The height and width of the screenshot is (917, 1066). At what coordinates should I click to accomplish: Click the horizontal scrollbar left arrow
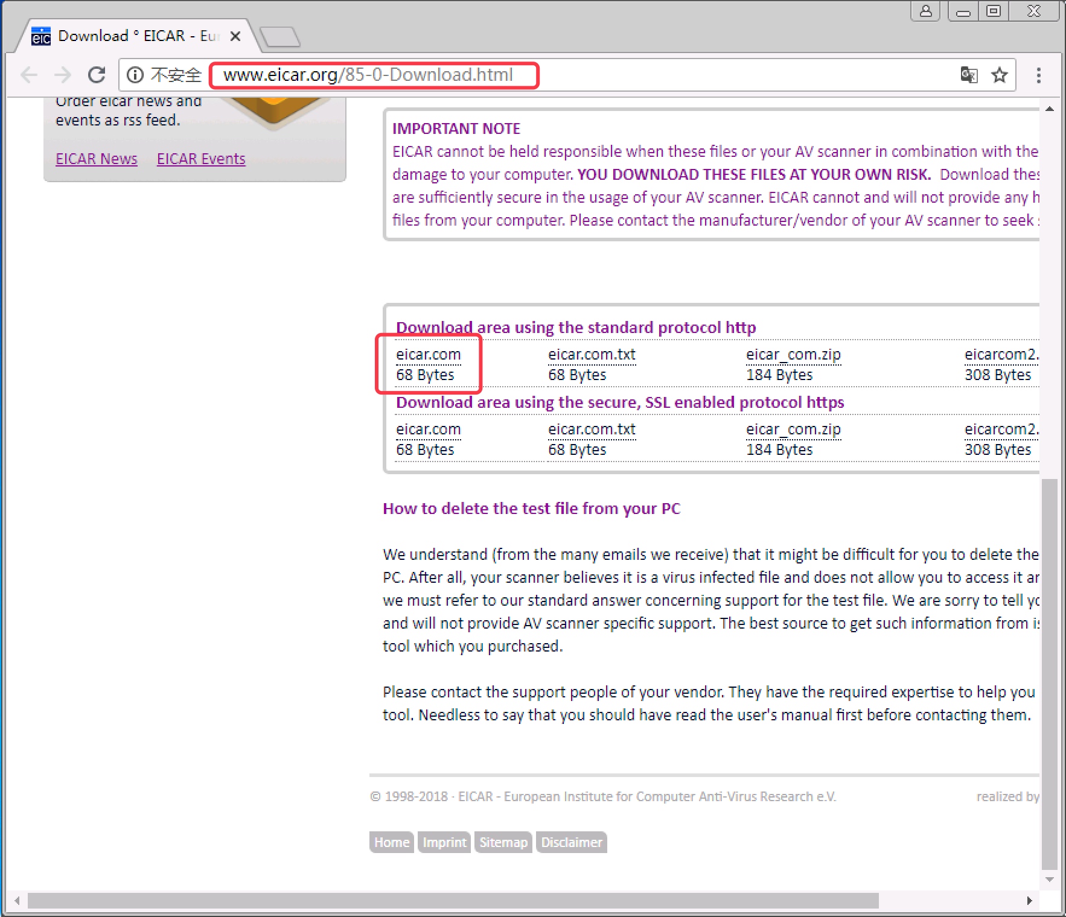click(17, 901)
